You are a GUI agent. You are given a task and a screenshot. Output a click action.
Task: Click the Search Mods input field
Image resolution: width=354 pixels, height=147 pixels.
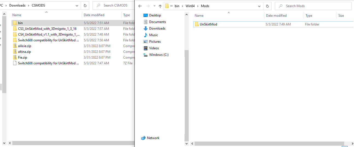313,6
